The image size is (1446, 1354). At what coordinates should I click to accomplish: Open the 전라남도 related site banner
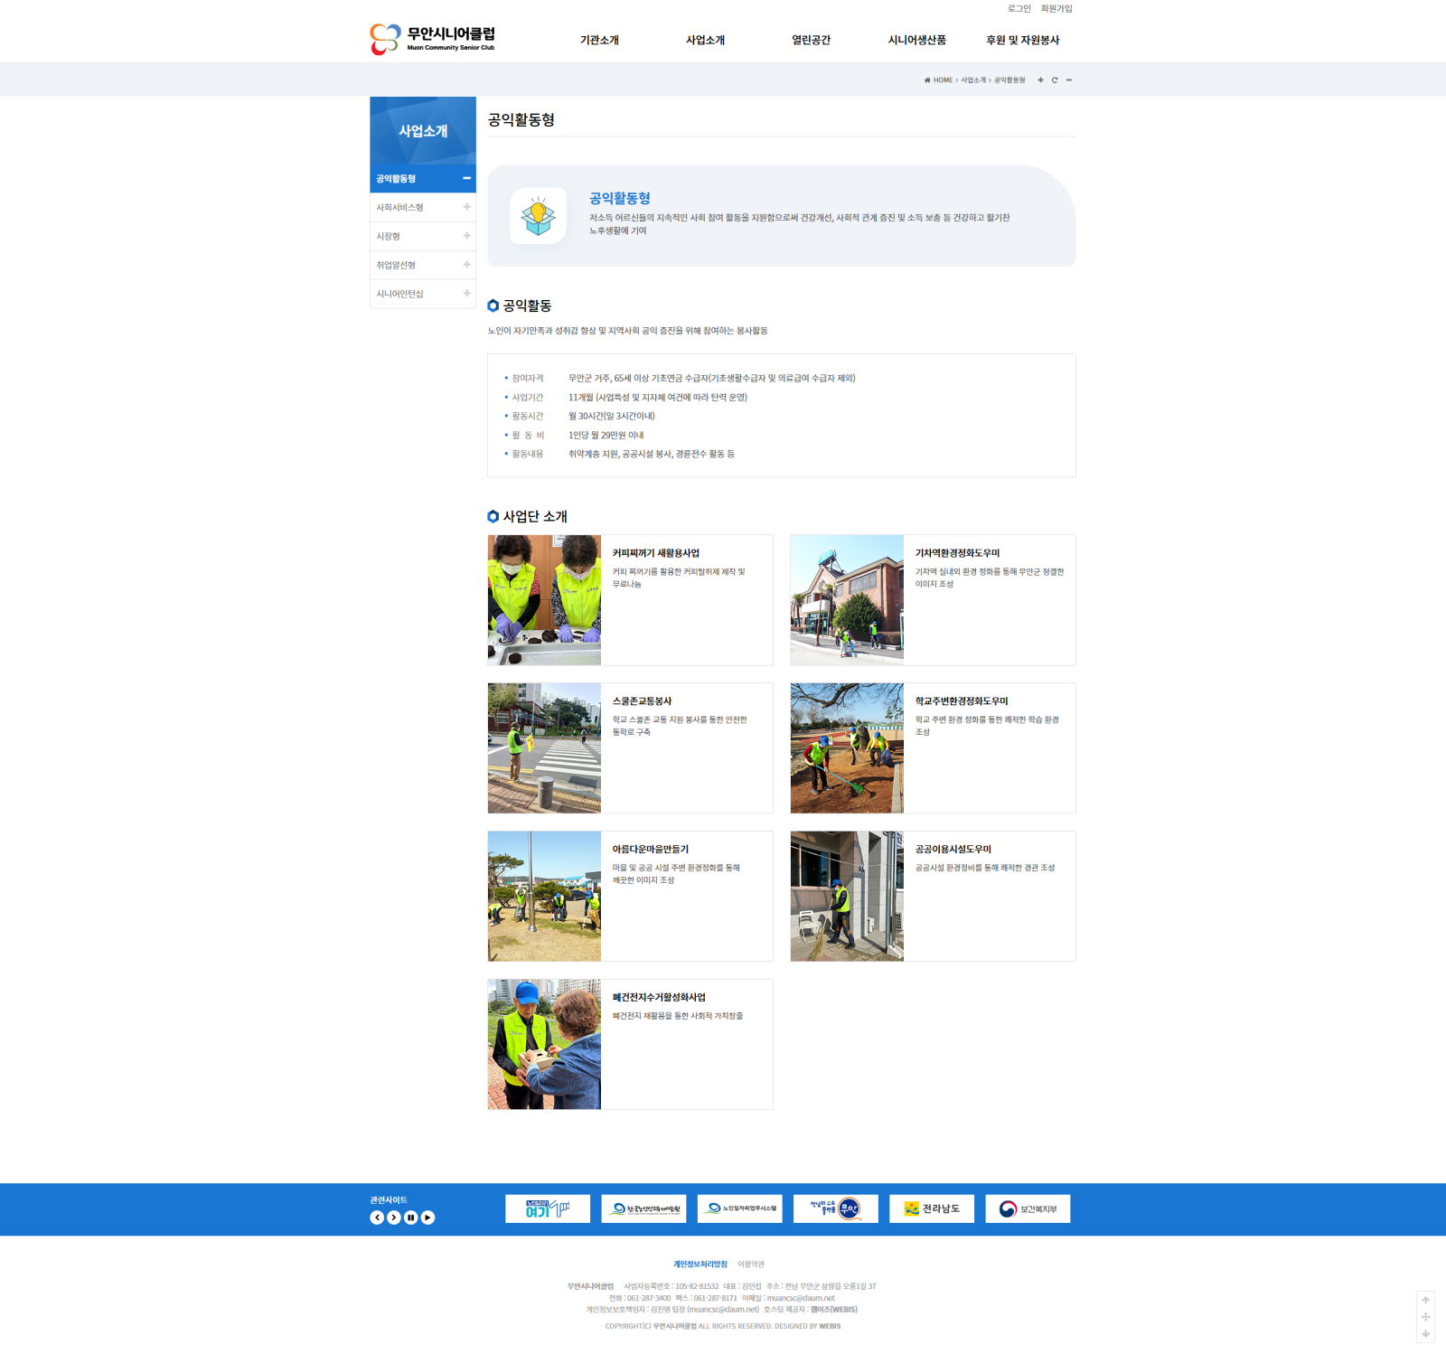(931, 1208)
